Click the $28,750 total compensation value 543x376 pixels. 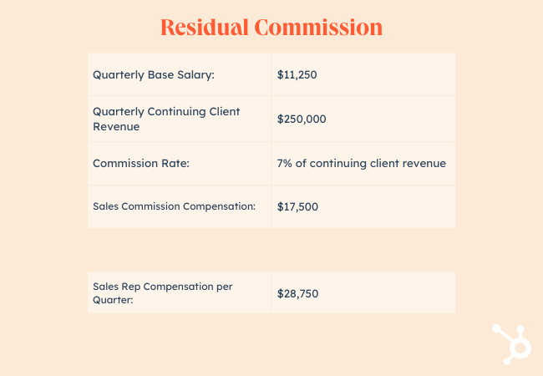click(x=297, y=293)
